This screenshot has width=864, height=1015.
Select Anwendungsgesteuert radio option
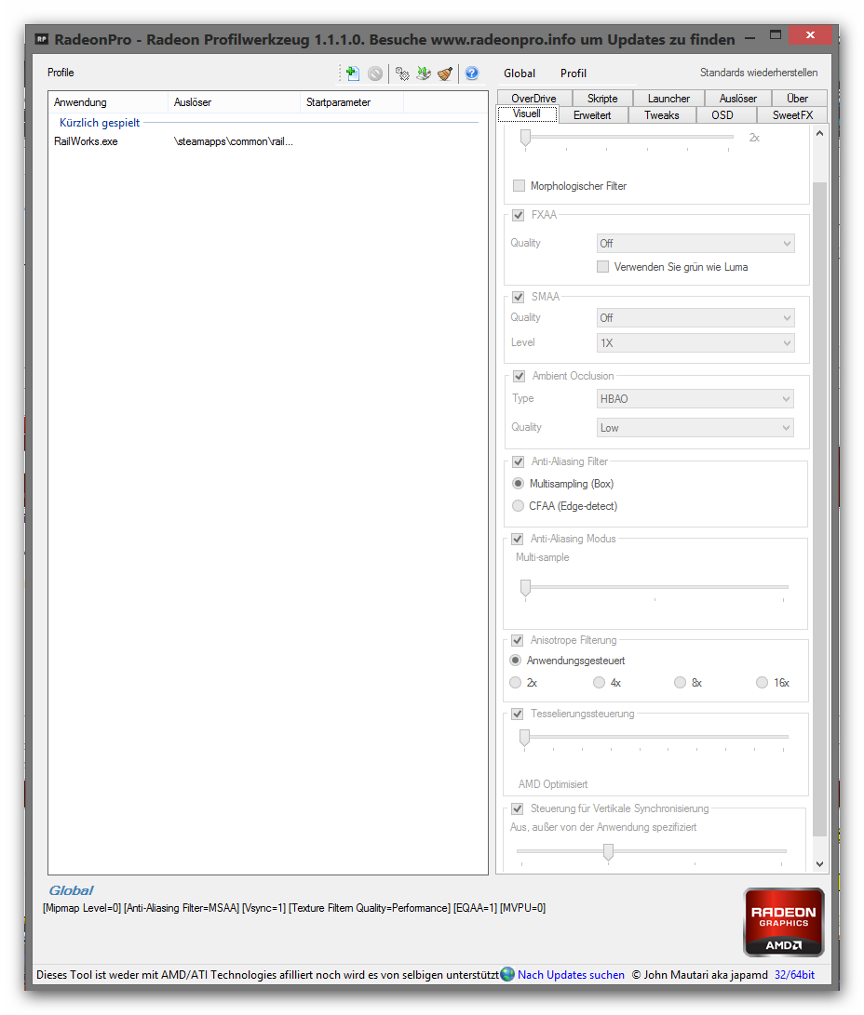[516, 661]
